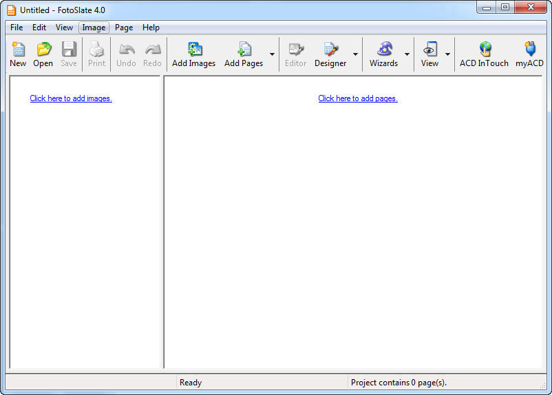This screenshot has height=395, width=552.
Task: Open the Edit menu
Action: (39, 28)
